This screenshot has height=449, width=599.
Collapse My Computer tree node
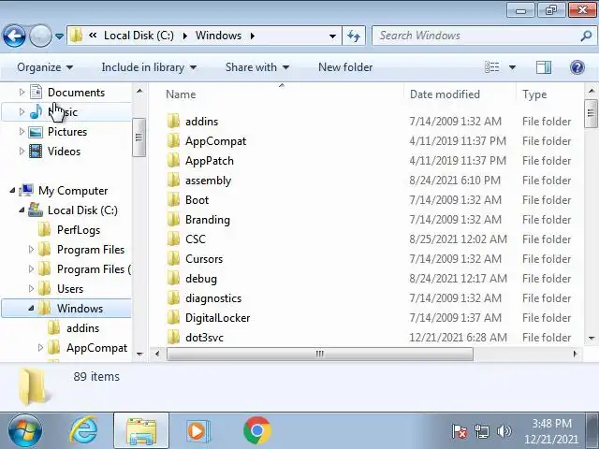tap(12, 190)
